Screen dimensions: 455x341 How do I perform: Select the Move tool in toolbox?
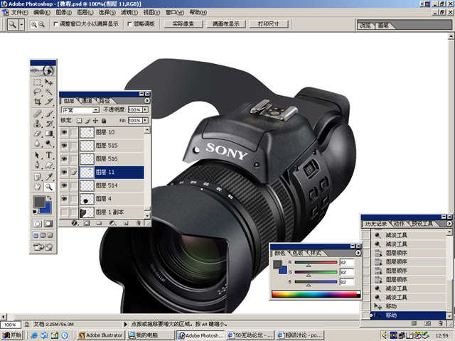[x=49, y=82]
